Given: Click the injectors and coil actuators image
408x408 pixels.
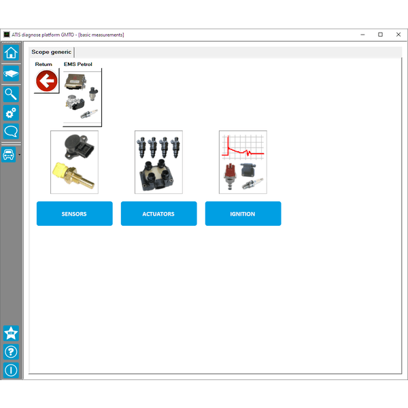Looking at the screenshot, I should point(158,162).
